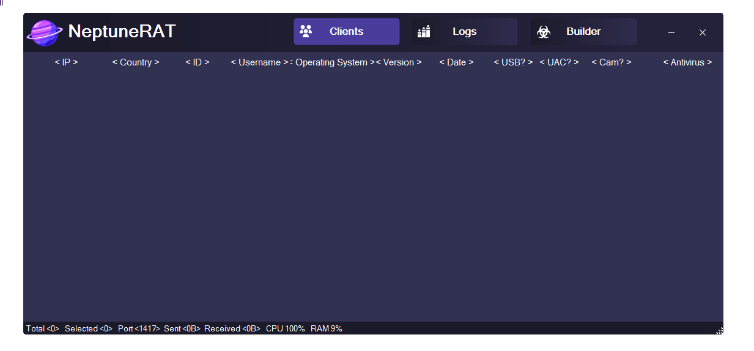Click the people icon on Clients
The image size is (754, 351).
tap(306, 31)
